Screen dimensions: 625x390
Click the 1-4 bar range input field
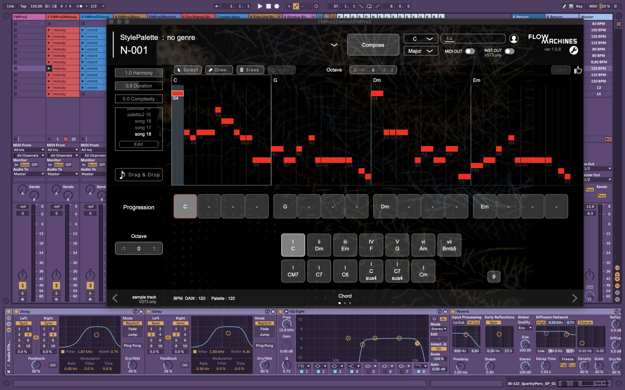[473, 39]
